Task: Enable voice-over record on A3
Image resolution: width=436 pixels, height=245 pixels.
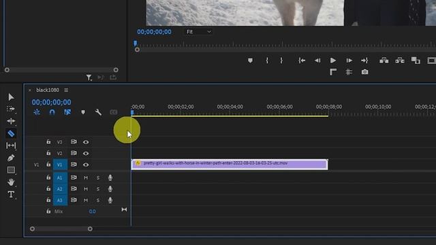Action: (110, 200)
